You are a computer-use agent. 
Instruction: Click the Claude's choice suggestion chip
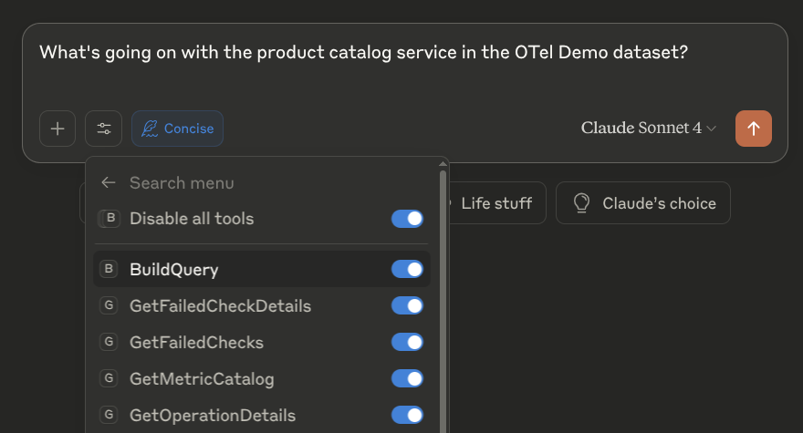pos(643,203)
